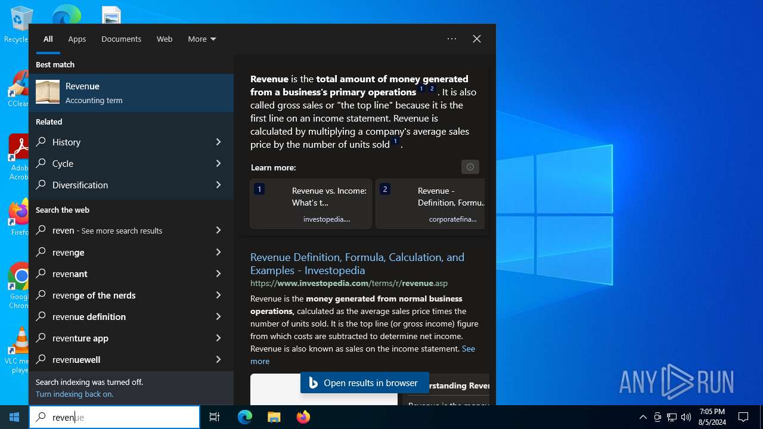Image resolution: width=763 pixels, height=429 pixels.
Task: Open the Google Chrome desktop shortcut
Action: tap(18, 285)
